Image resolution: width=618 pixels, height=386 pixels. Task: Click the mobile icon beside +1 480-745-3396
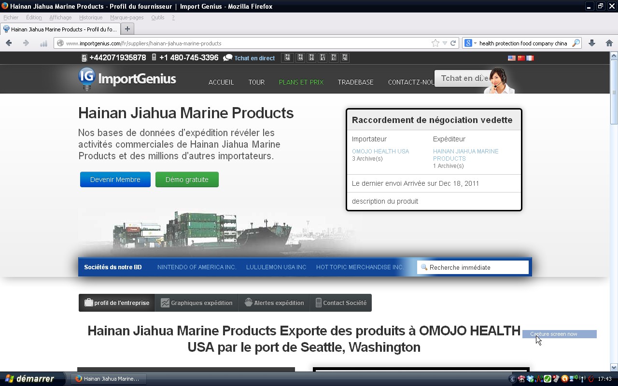pyautogui.click(x=154, y=57)
